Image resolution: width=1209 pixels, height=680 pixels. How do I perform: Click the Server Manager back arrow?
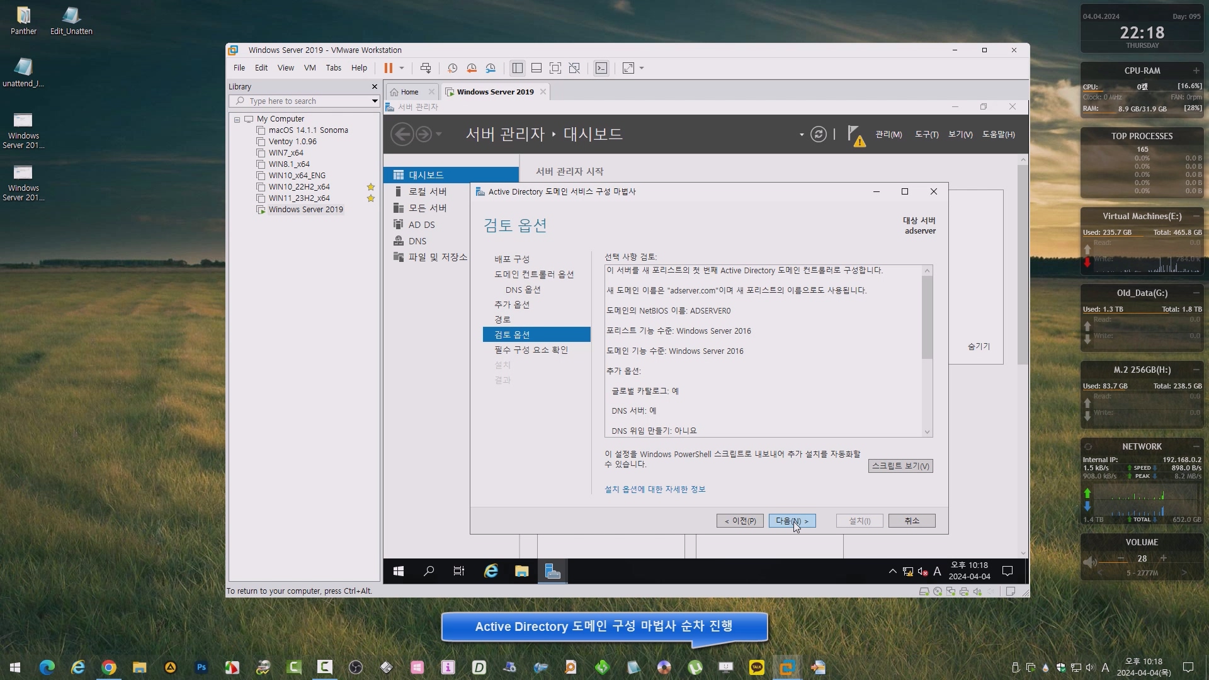(402, 134)
